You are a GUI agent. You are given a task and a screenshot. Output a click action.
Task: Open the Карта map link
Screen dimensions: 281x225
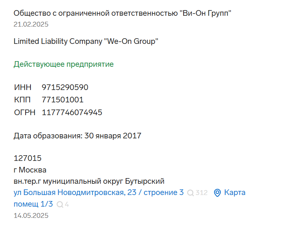point(235,192)
